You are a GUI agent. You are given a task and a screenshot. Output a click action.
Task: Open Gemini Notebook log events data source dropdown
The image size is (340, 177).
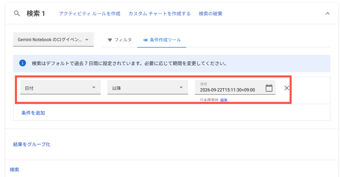[53, 40]
